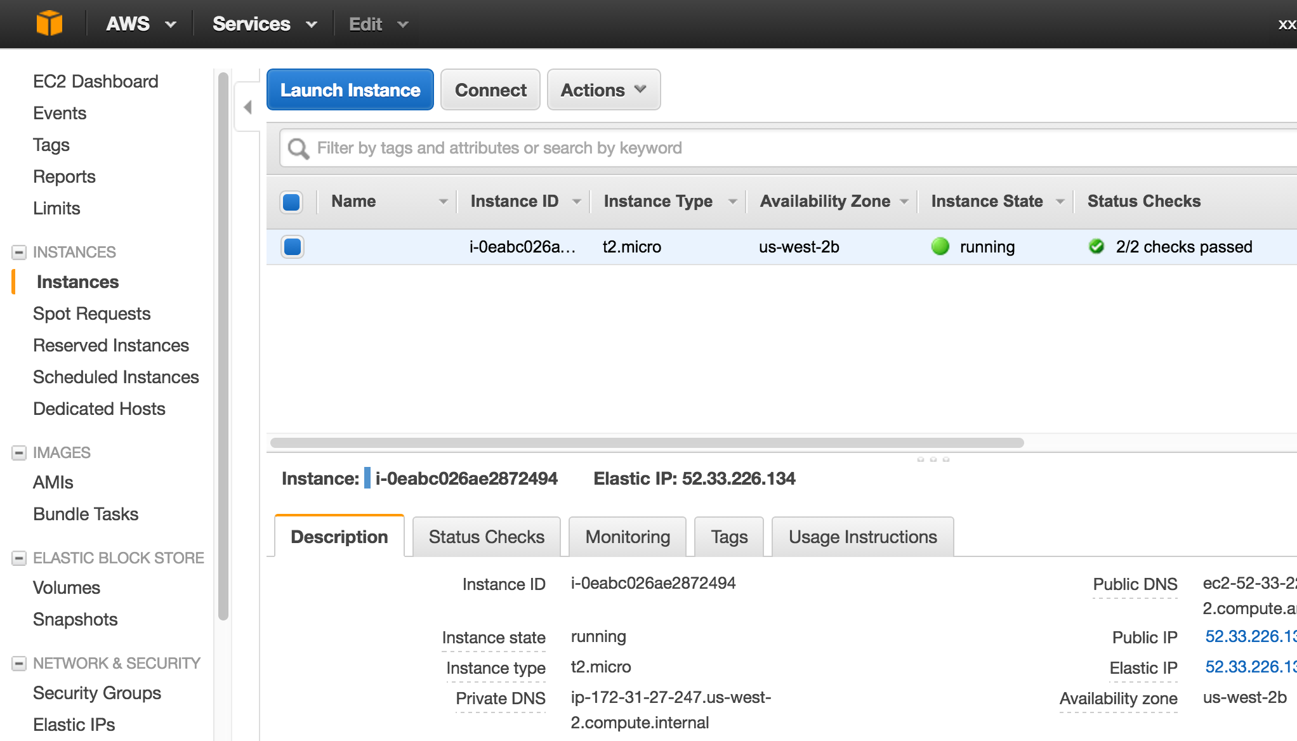Open Security Groups in sidebar

click(x=97, y=693)
